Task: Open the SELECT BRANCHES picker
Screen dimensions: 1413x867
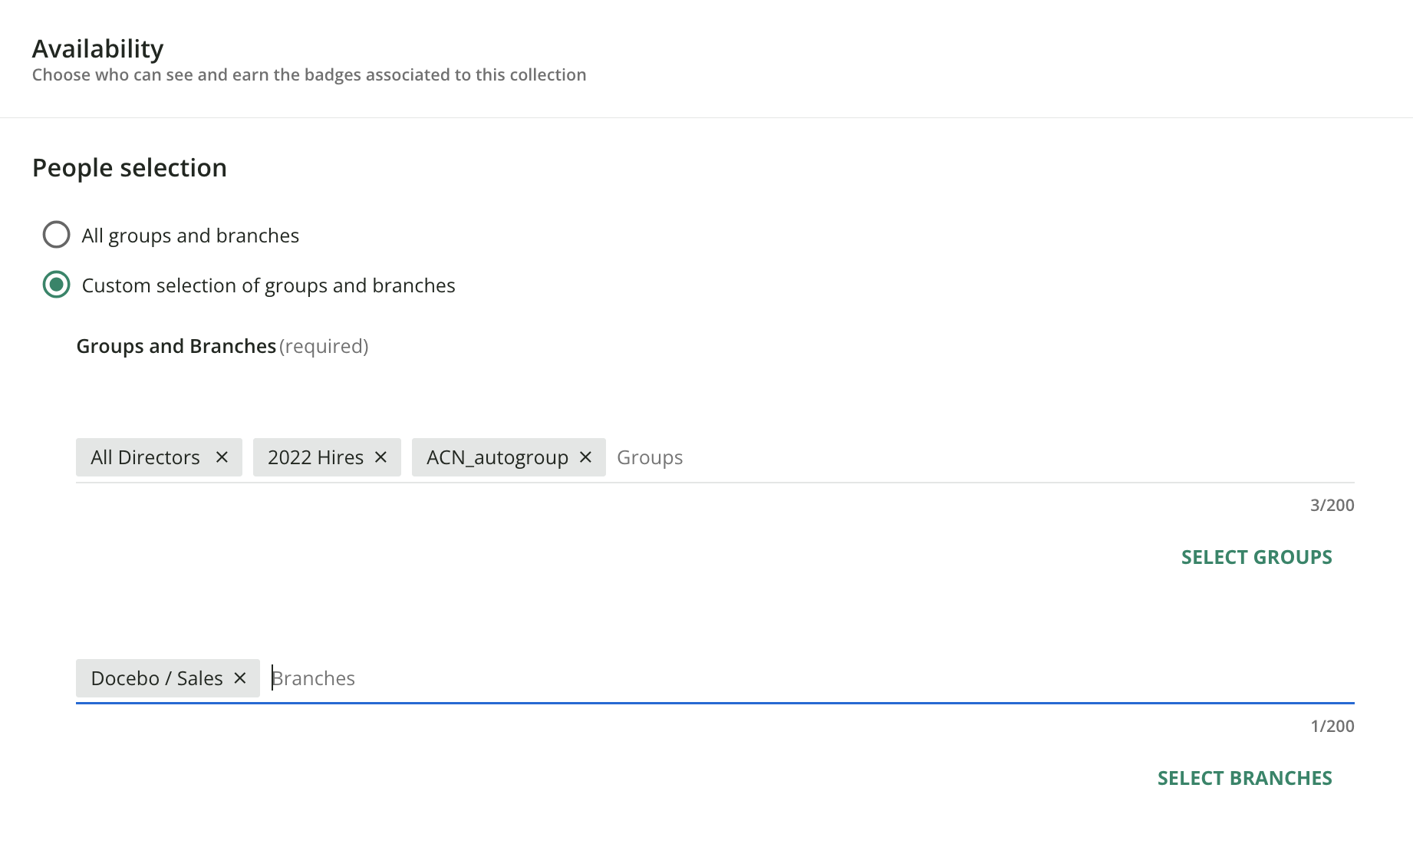Action: click(1244, 778)
